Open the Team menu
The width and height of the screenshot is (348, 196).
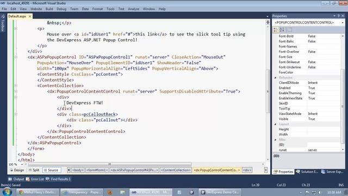pos(74,9)
